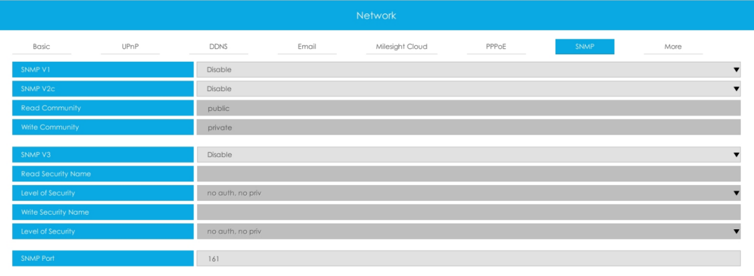Click the Write Community field showing private

pos(468,127)
